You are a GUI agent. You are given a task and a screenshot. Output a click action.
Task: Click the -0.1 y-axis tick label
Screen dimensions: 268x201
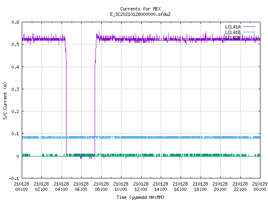(14, 178)
